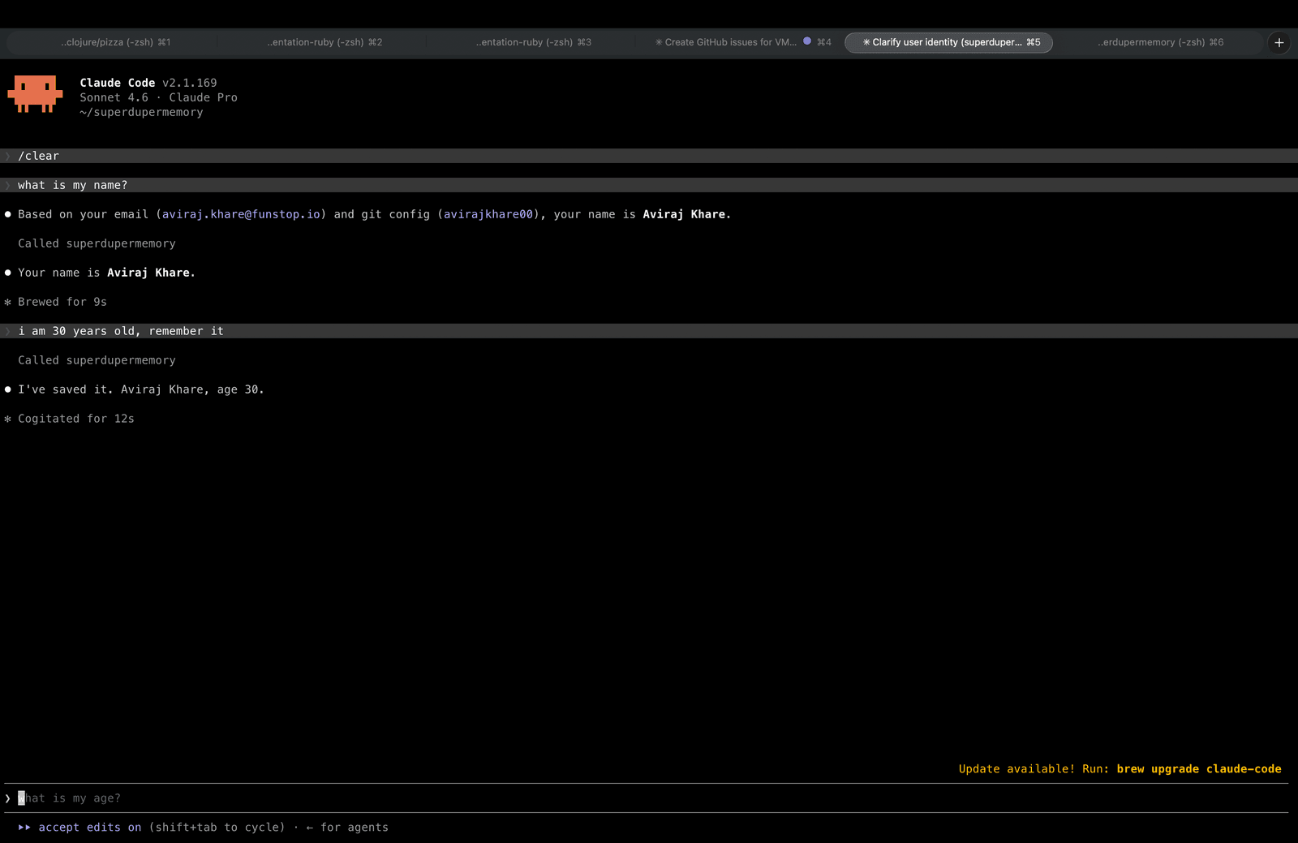Add a new terminal tab with plus button
The width and height of the screenshot is (1298, 843).
(1279, 42)
